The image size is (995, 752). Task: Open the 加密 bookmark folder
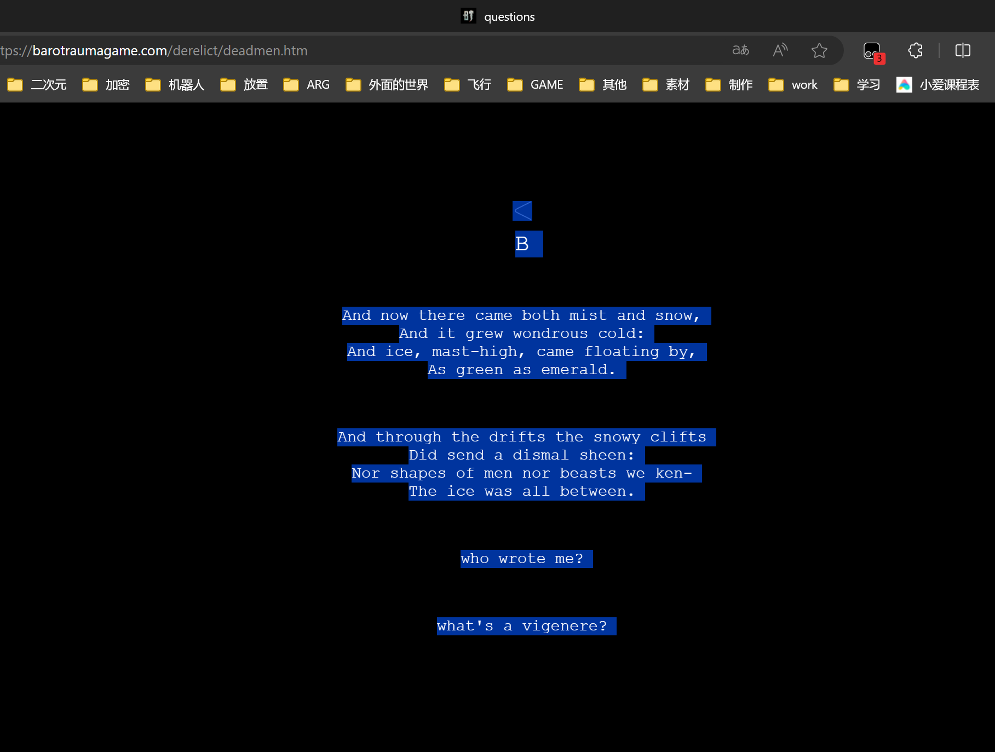[106, 84]
